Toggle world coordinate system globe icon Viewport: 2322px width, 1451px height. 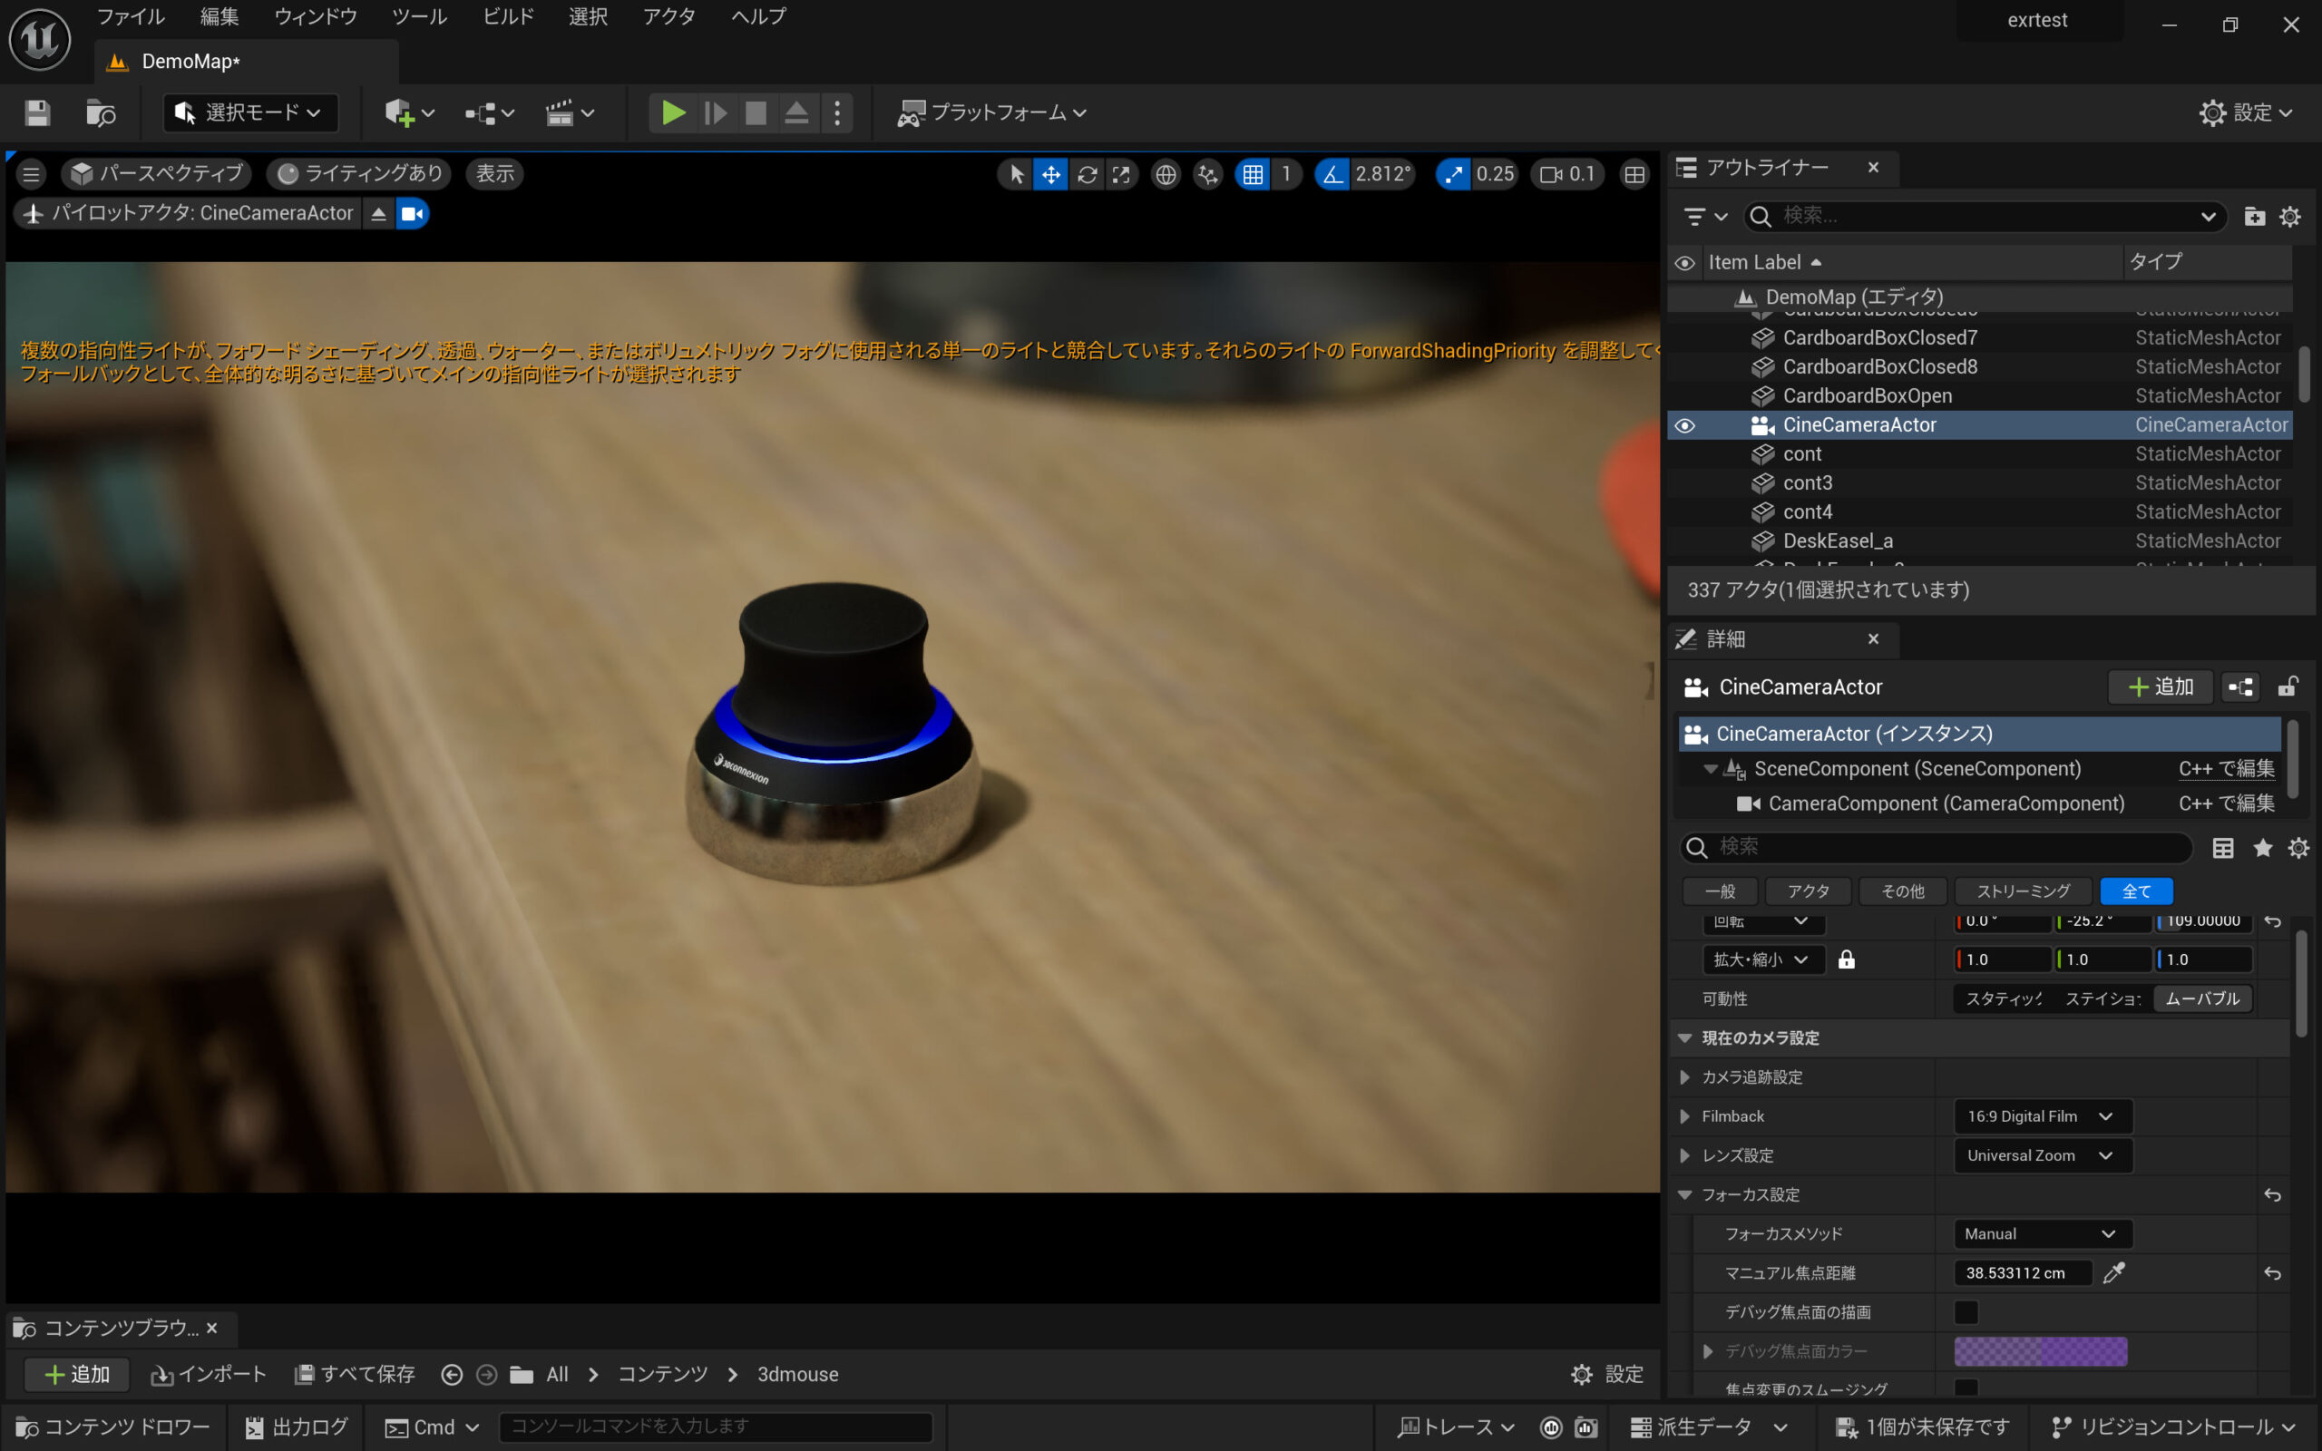click(1165, 174)
